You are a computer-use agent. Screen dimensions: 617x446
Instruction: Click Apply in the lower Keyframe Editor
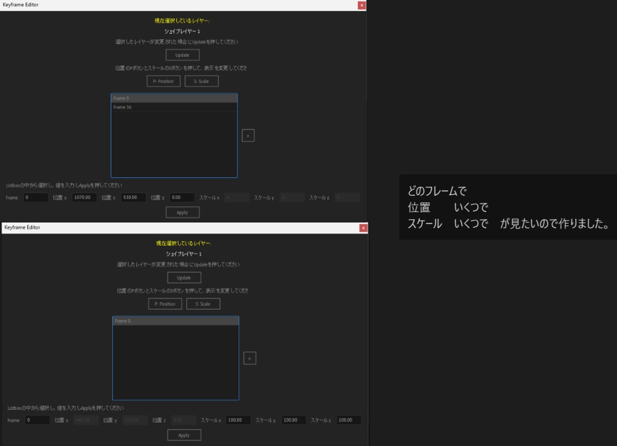tap(184, 435)
